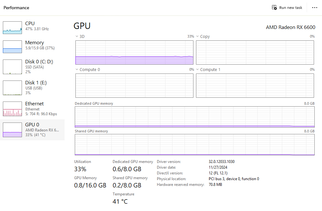Open the Compute 1 graph dropdown chevron

point(197,70)
